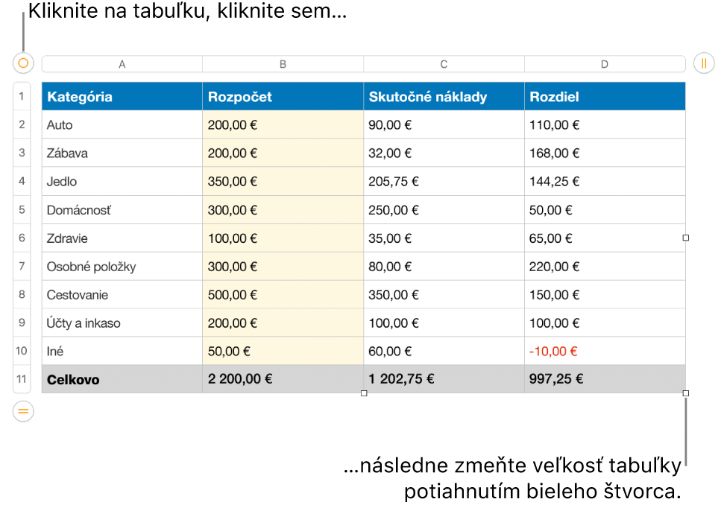This screenshot has width=724, height=505.
Task: Select column D header
Action: pyautogui.click(x=605, y=64)
